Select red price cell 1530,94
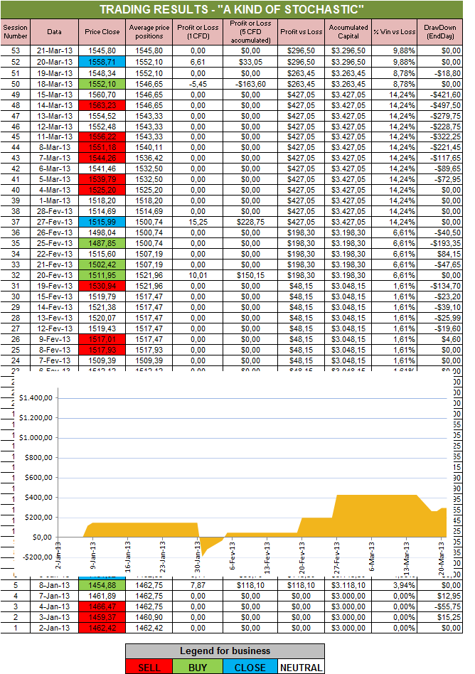The width and height of the screenshot is (475, 674). tap(102, 286)
